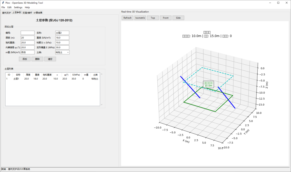Switch to the 基坑支护 tab
The height and width of the screenshot is (172, 291).
(6, 13)
